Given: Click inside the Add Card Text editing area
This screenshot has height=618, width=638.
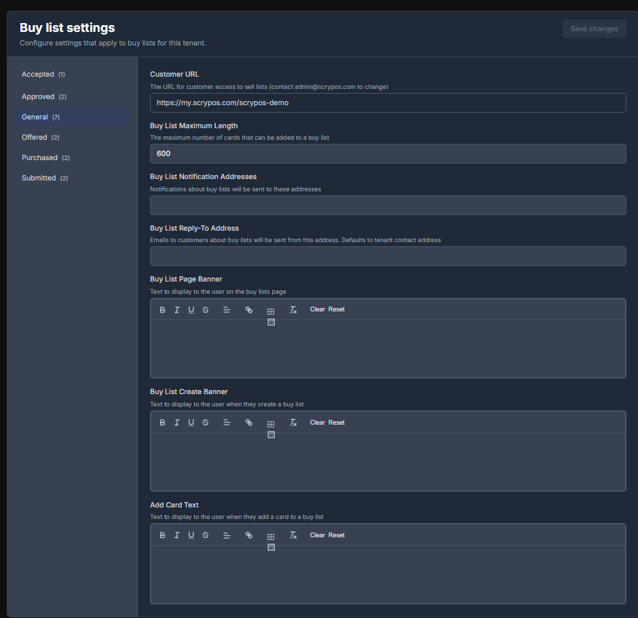Looking at the screenshot, I should pyautogui.click(x=388, y=575).
